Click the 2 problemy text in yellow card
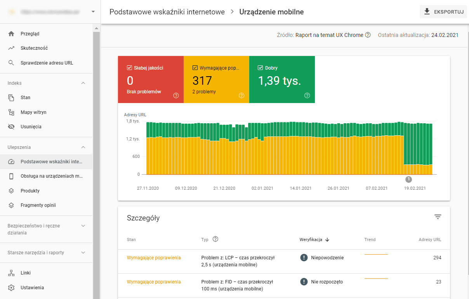The width and height of the screenshot is (469, 299). point(204,92)
